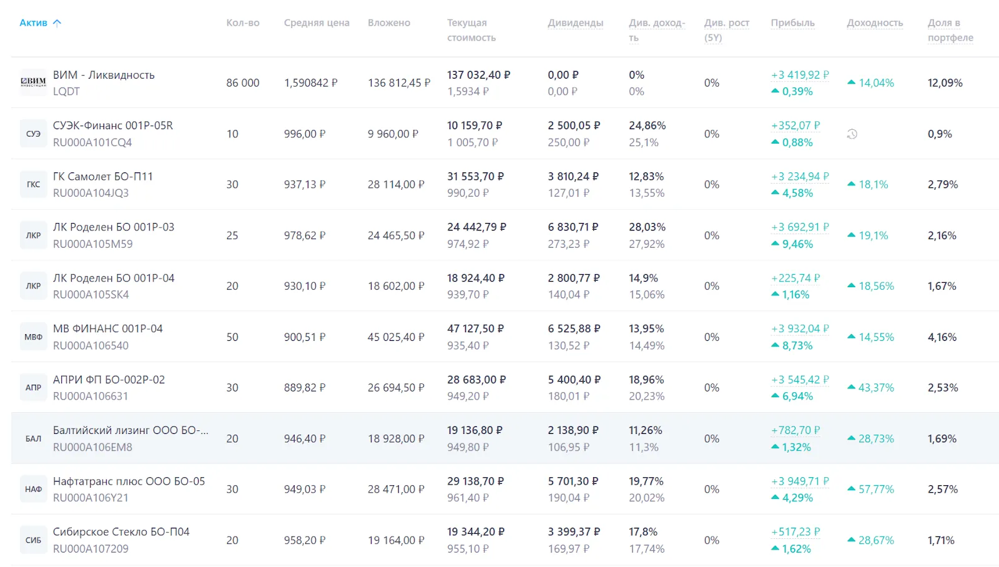Click Кол-во column header
This screenshot has height=567, width=999.
point(243,22)
